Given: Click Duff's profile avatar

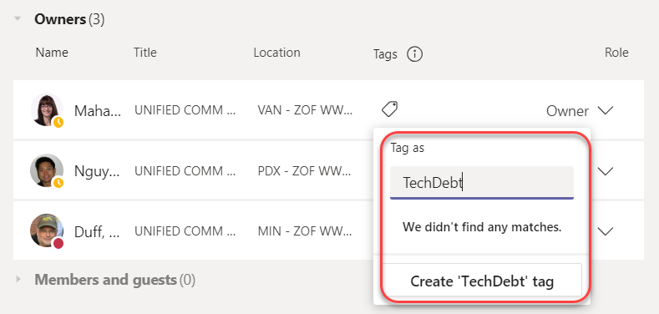Looking at the screenshot, I should click(x=47, y=230).
